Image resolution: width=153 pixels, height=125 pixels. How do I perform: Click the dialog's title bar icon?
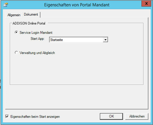[x=6, y=5]
